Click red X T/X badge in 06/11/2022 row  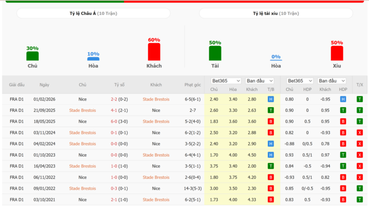[359, 177]
